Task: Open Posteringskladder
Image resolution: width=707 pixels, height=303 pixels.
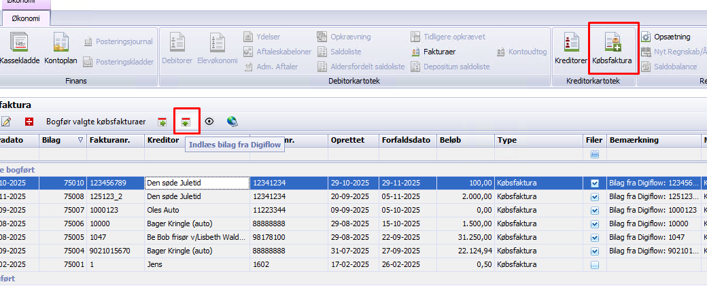Action: tap(119, 62)
